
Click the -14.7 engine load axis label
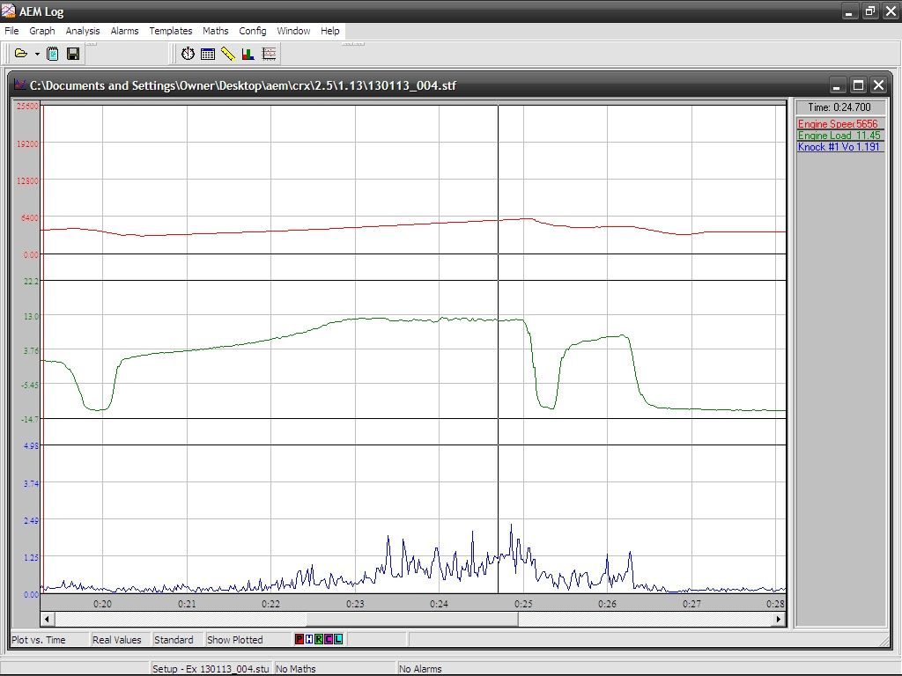[30, 419]
